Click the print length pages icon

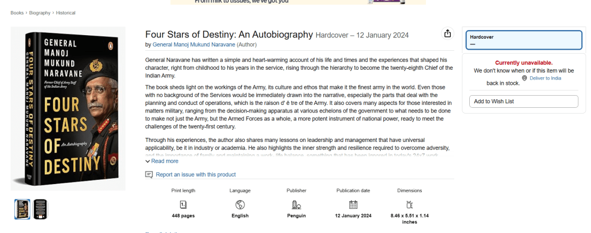pos(183,204)
